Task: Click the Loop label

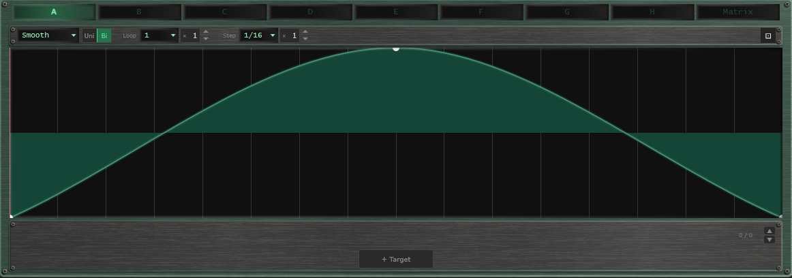Action: pos(130,36)
